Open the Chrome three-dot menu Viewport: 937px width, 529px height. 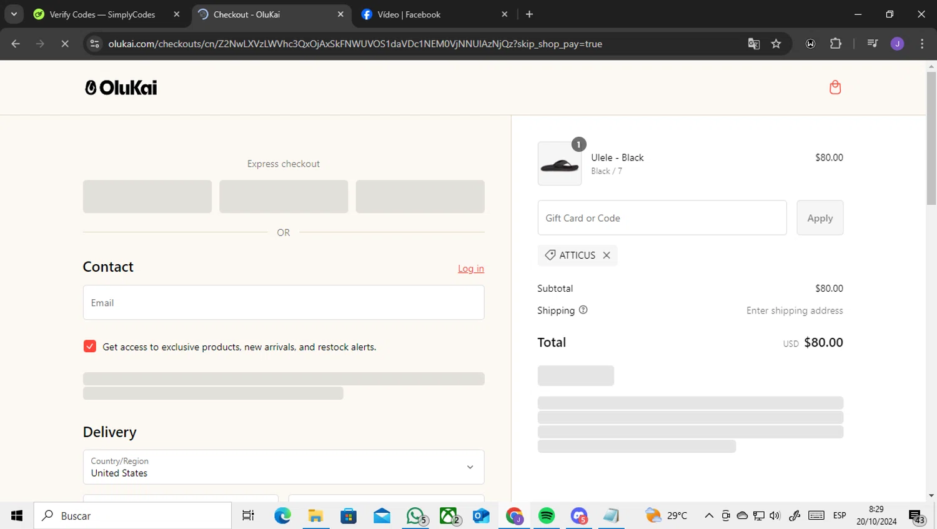[922, 44]
